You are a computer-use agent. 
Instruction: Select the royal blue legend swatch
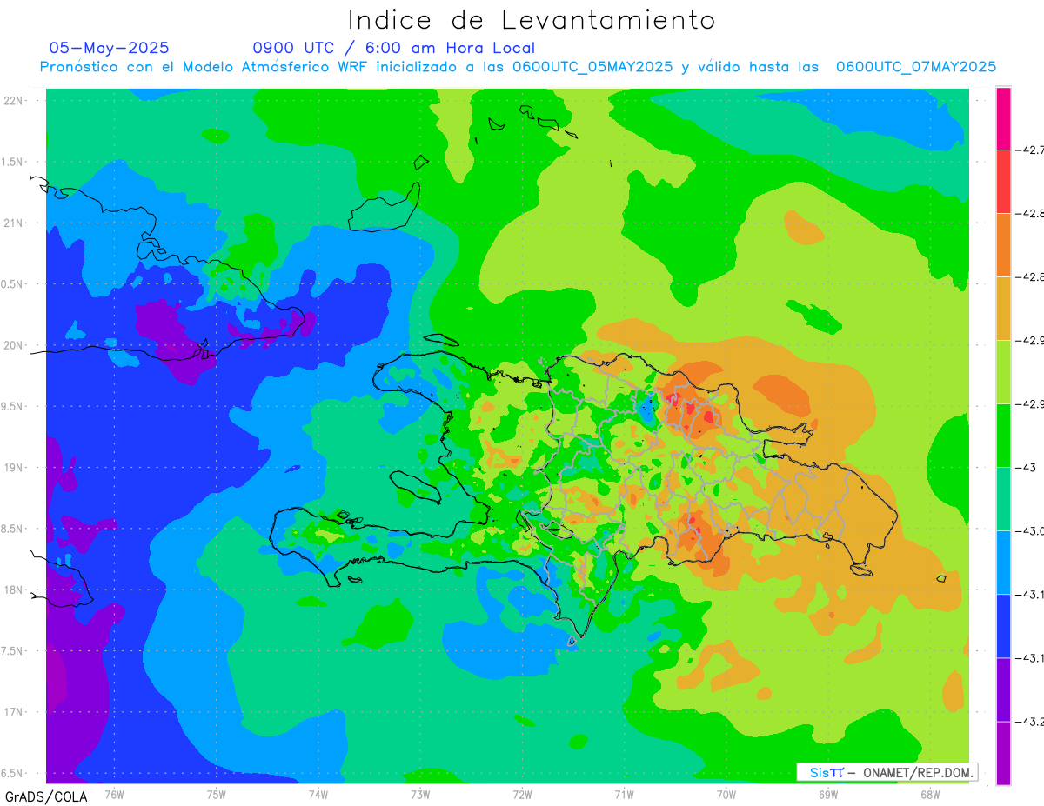point(1003,626)
